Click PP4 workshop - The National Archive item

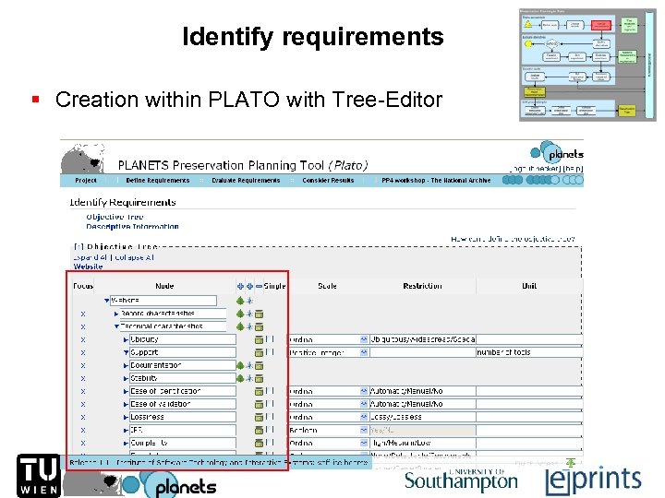(436, 181)
